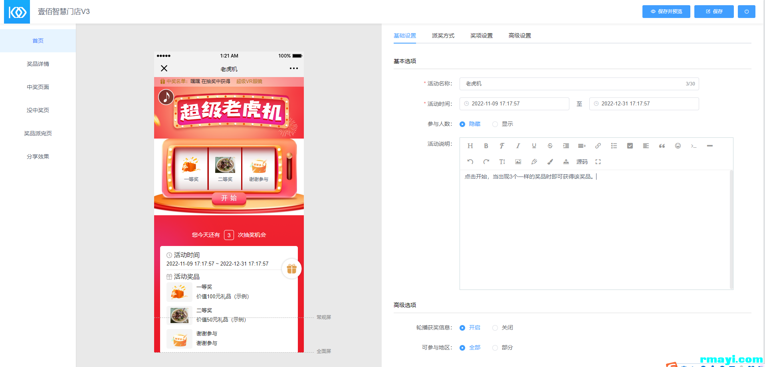The height and width of the screenshot is (367, 765).
Task: Undo the last edit
Action: pyautogui.click(x=470, y=162)
